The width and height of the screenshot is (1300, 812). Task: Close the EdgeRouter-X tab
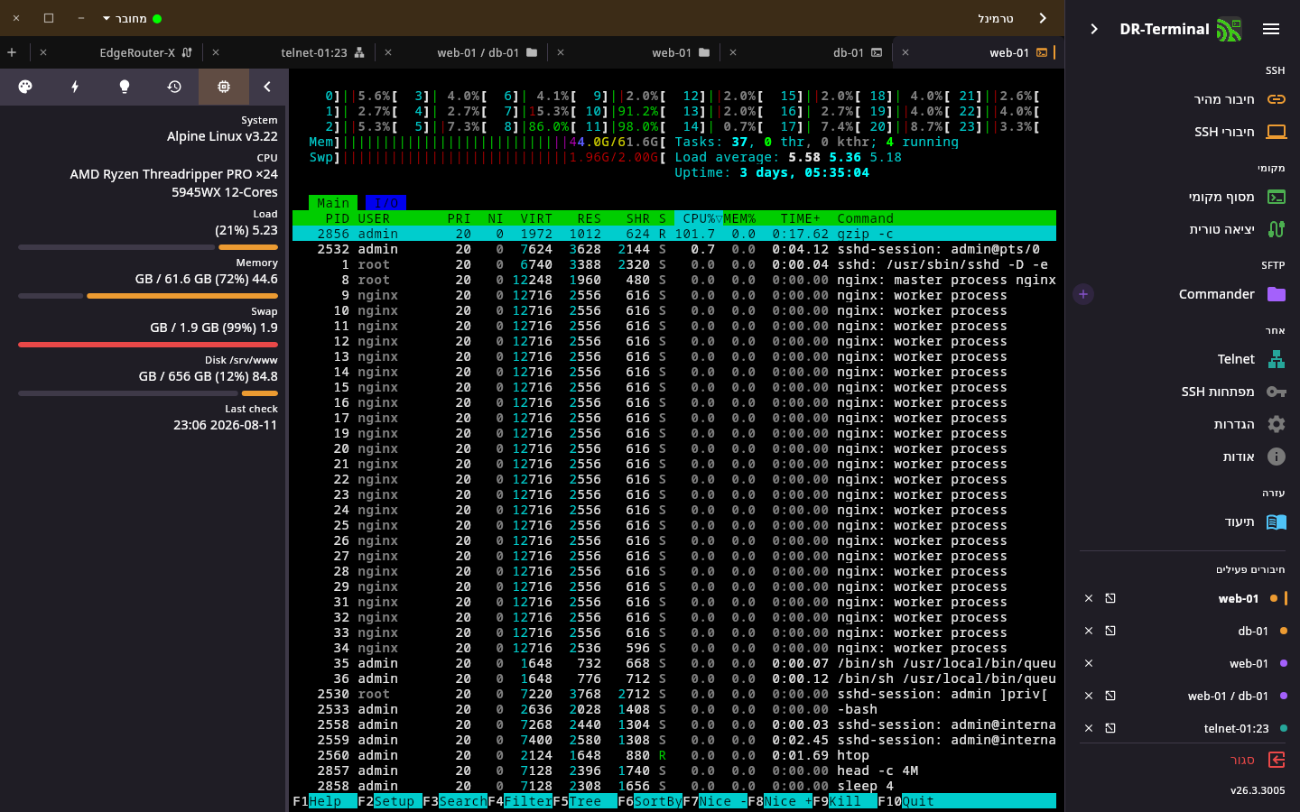point(42,52)
